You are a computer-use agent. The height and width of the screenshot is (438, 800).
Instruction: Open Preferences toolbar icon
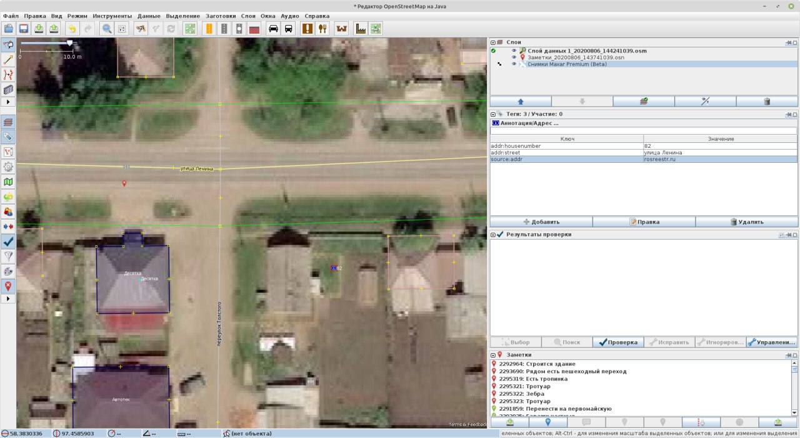pyautogui.click(x=122, y=29)
